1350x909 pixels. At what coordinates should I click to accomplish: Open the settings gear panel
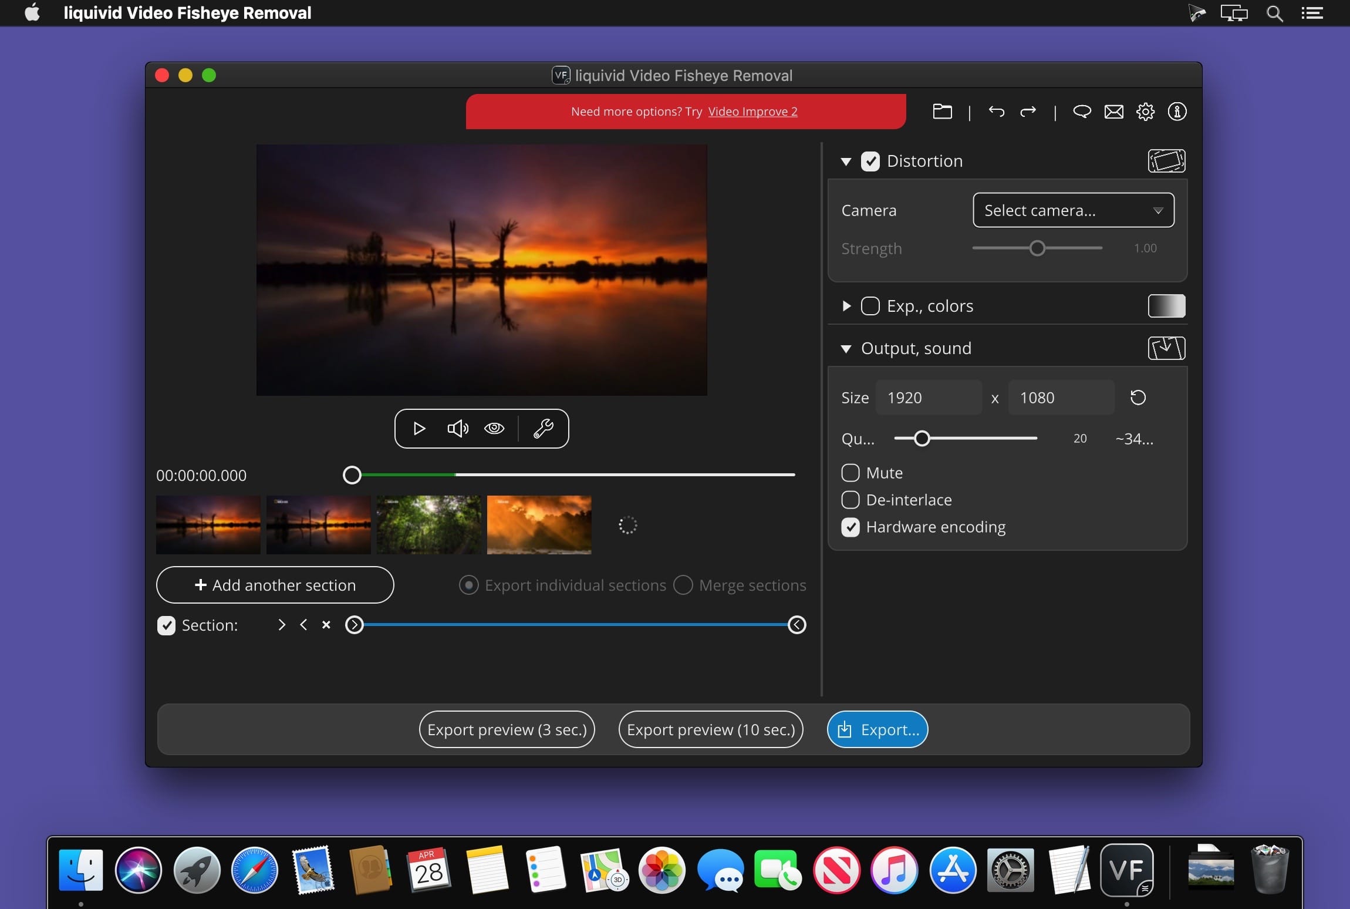click(x=1144, y=110)
